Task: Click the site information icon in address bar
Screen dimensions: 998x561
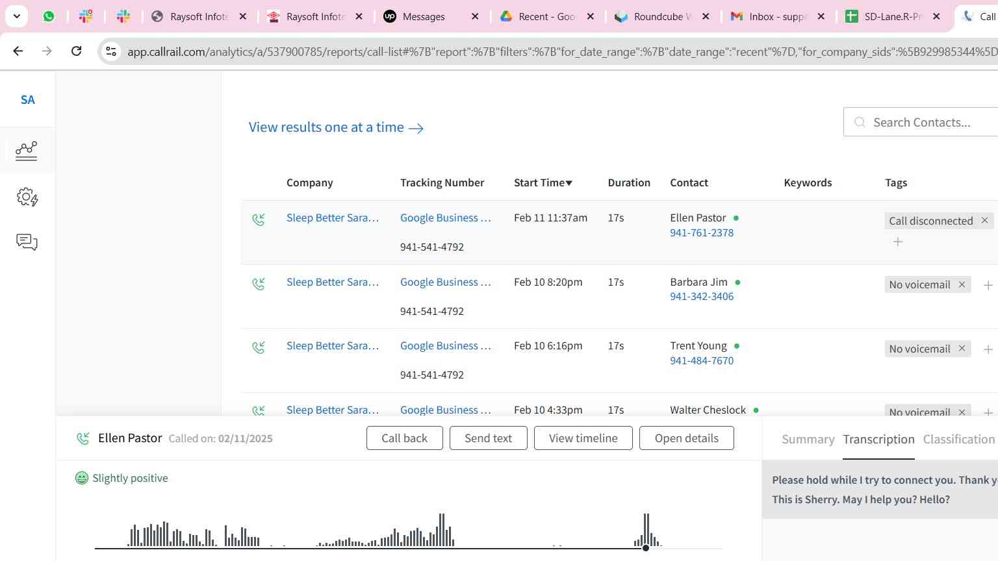Action: [111, 51]
